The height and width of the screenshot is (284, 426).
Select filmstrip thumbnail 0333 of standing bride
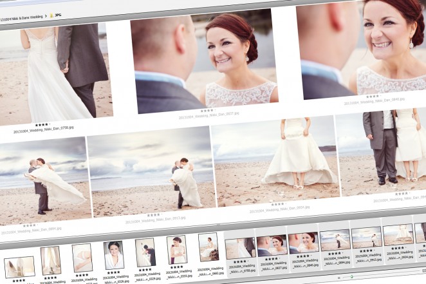coord(176,249)
